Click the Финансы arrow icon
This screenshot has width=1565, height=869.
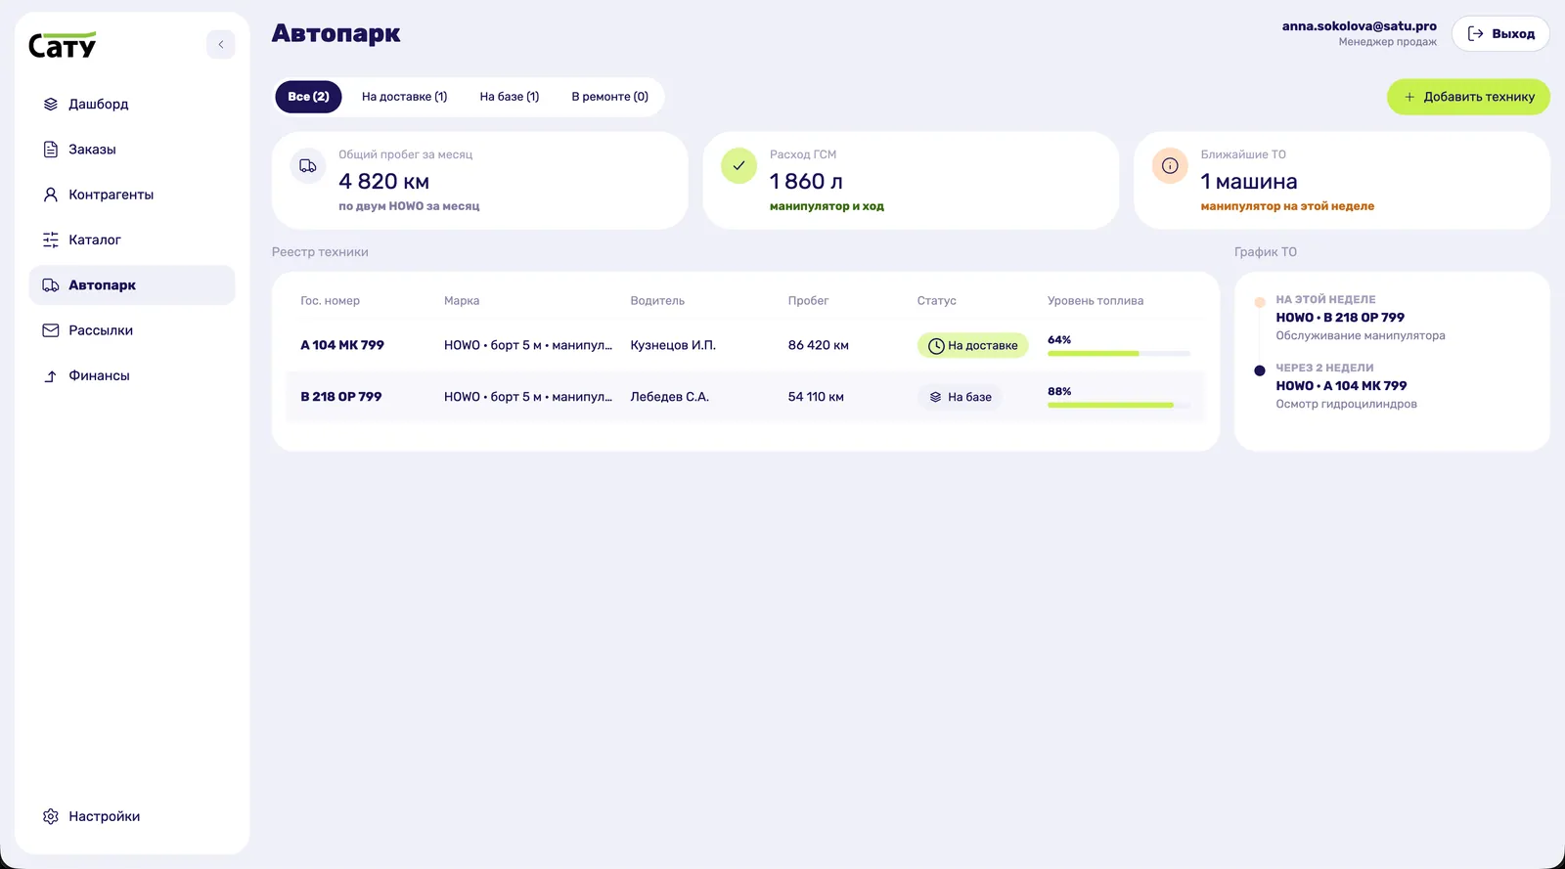click(x=51, y=376)
